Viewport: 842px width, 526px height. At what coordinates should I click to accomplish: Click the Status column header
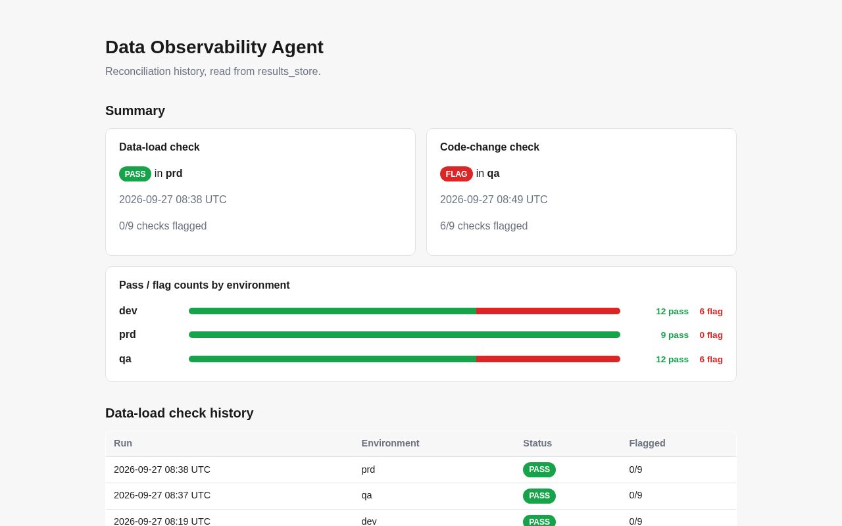click(537, 443)
